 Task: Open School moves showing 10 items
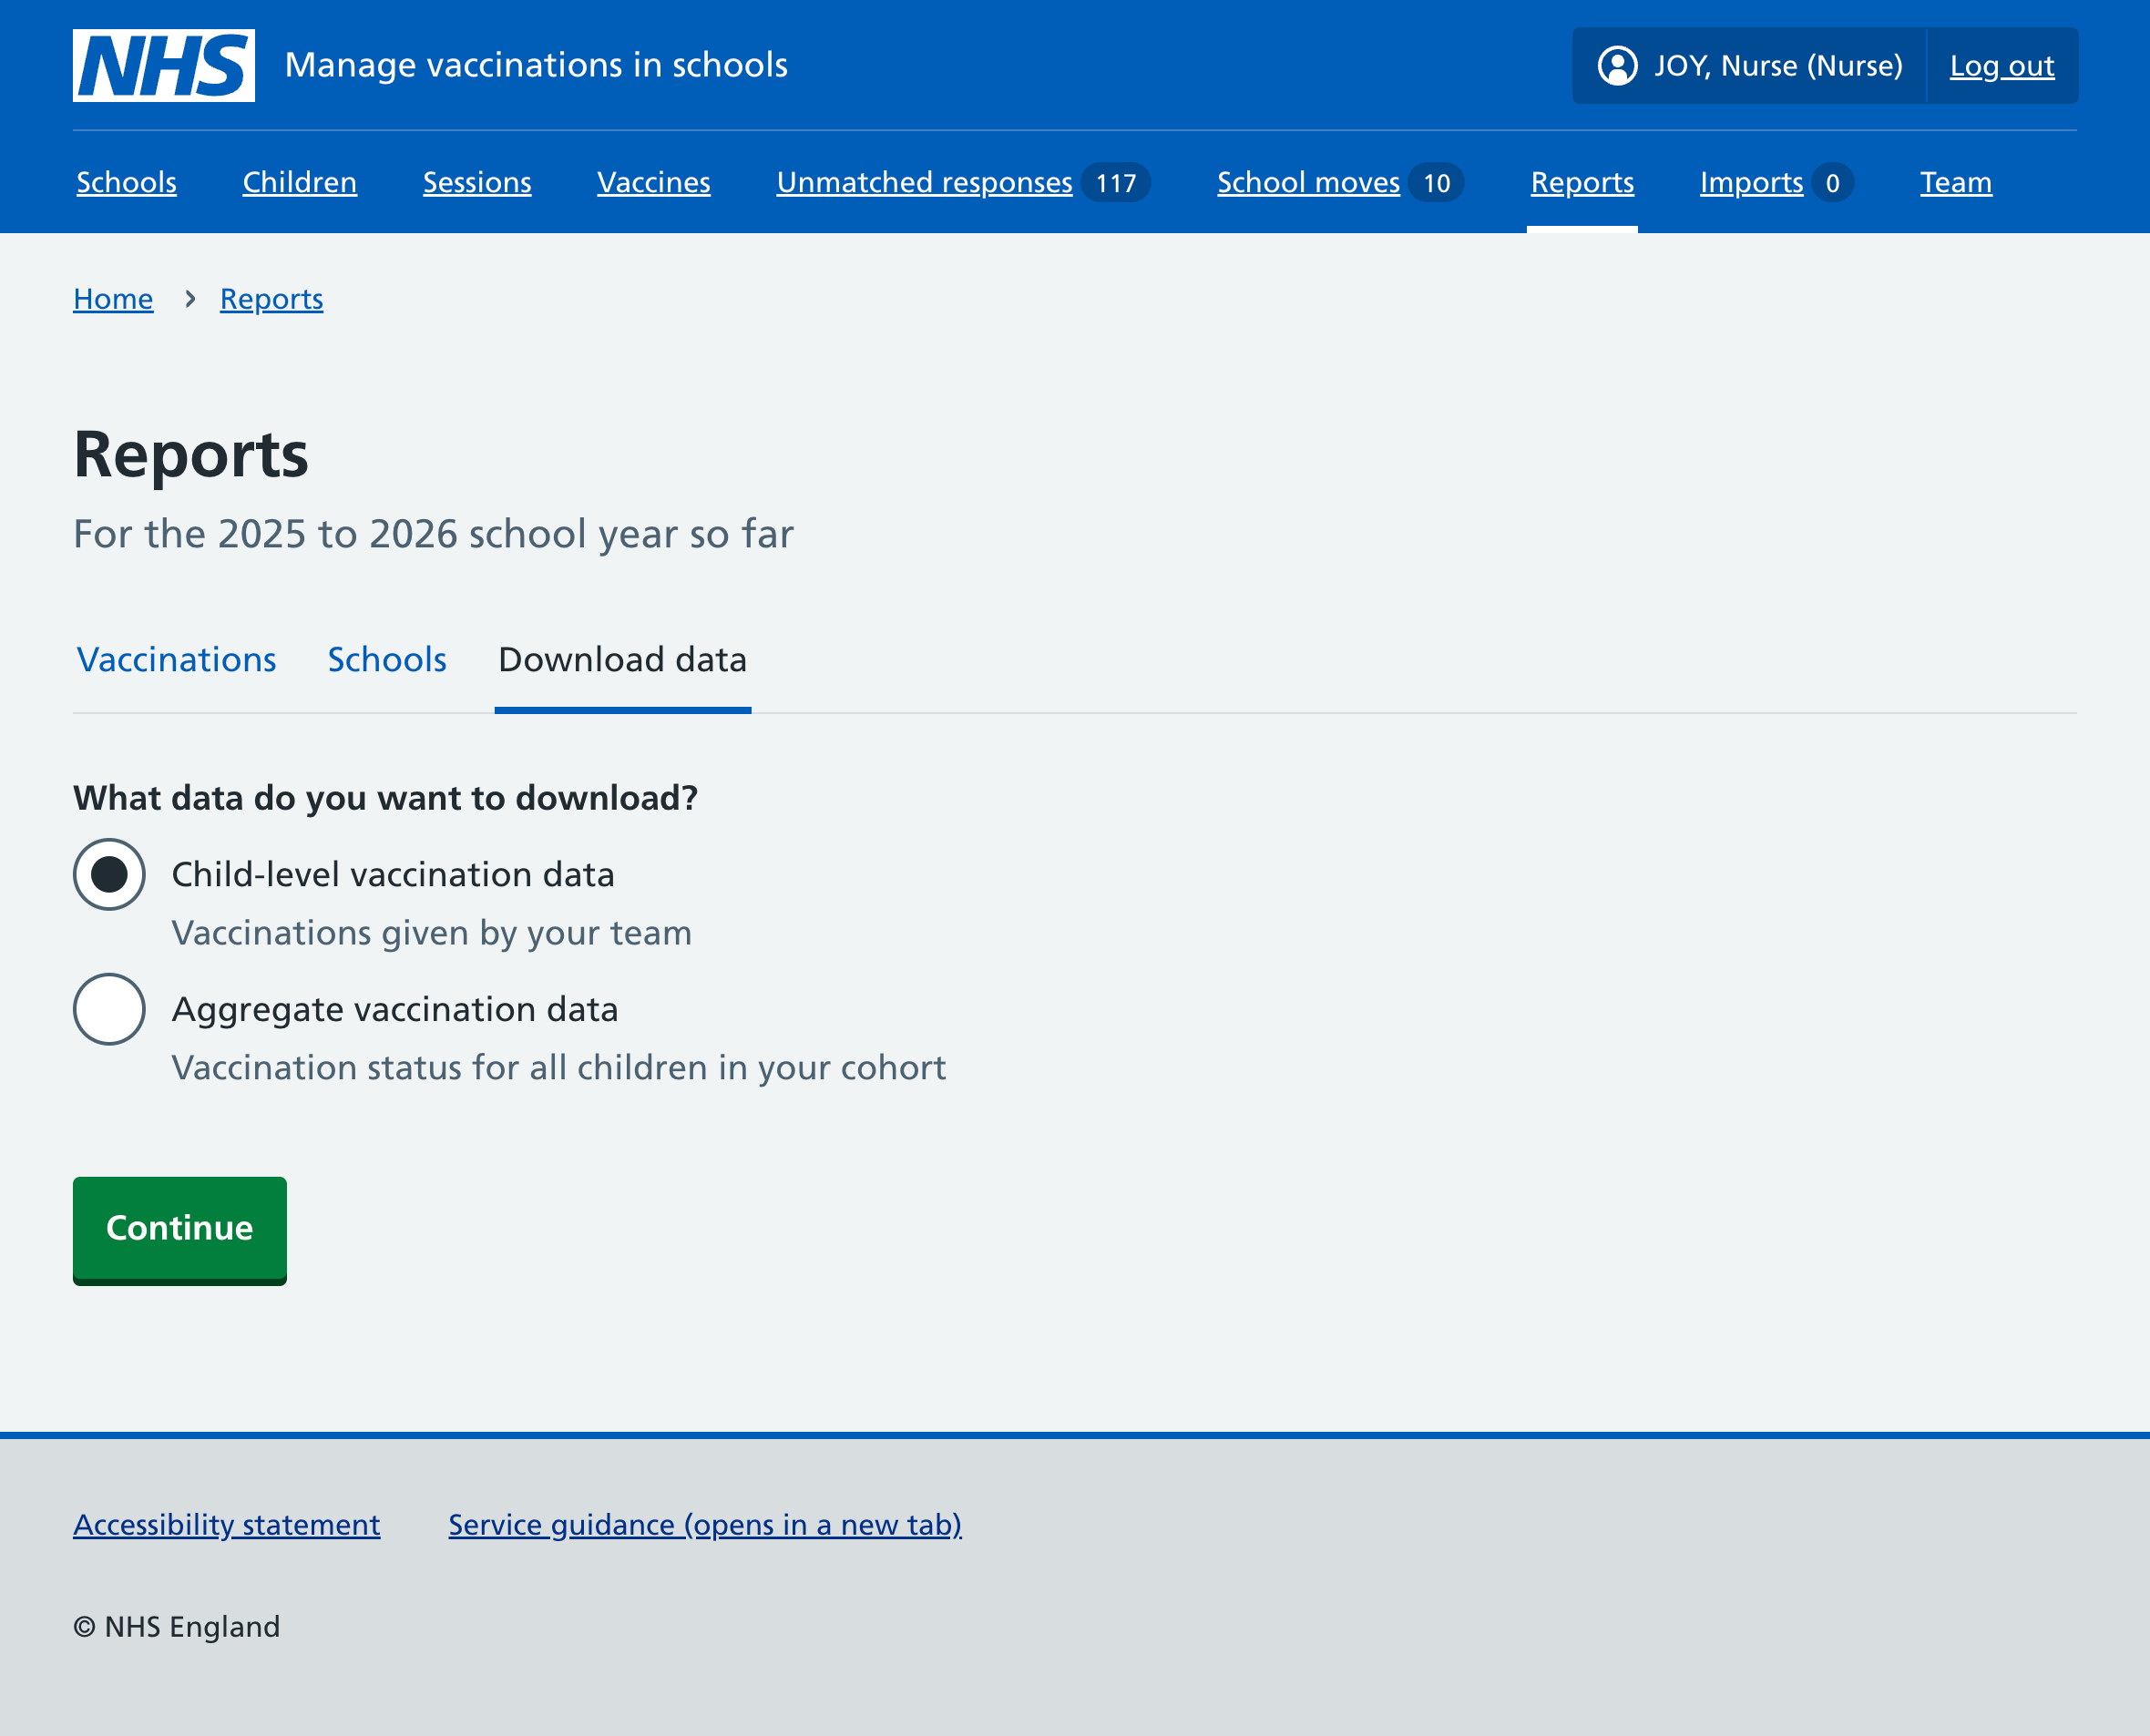click(x=1308, y=182)
